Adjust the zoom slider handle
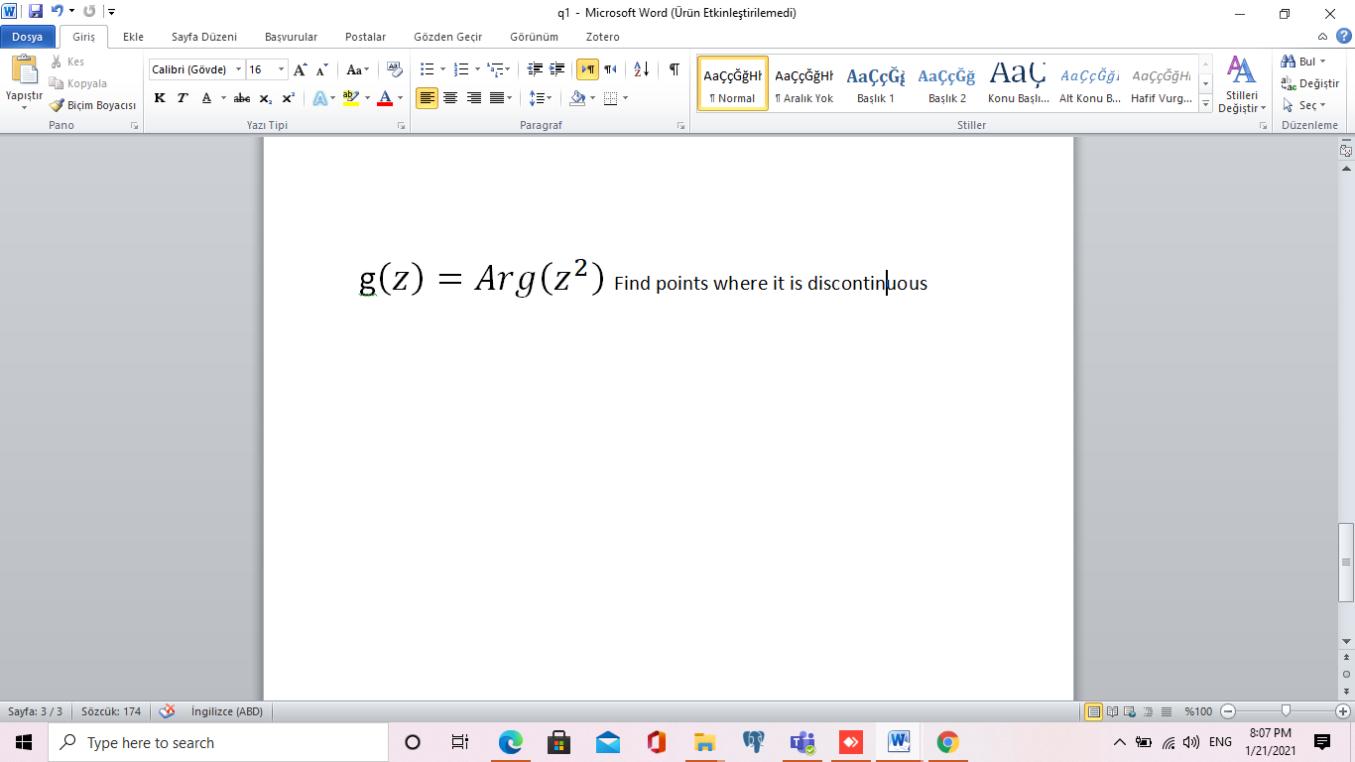The width and height of the screenshot is (1355, 762). point(1286,711)
